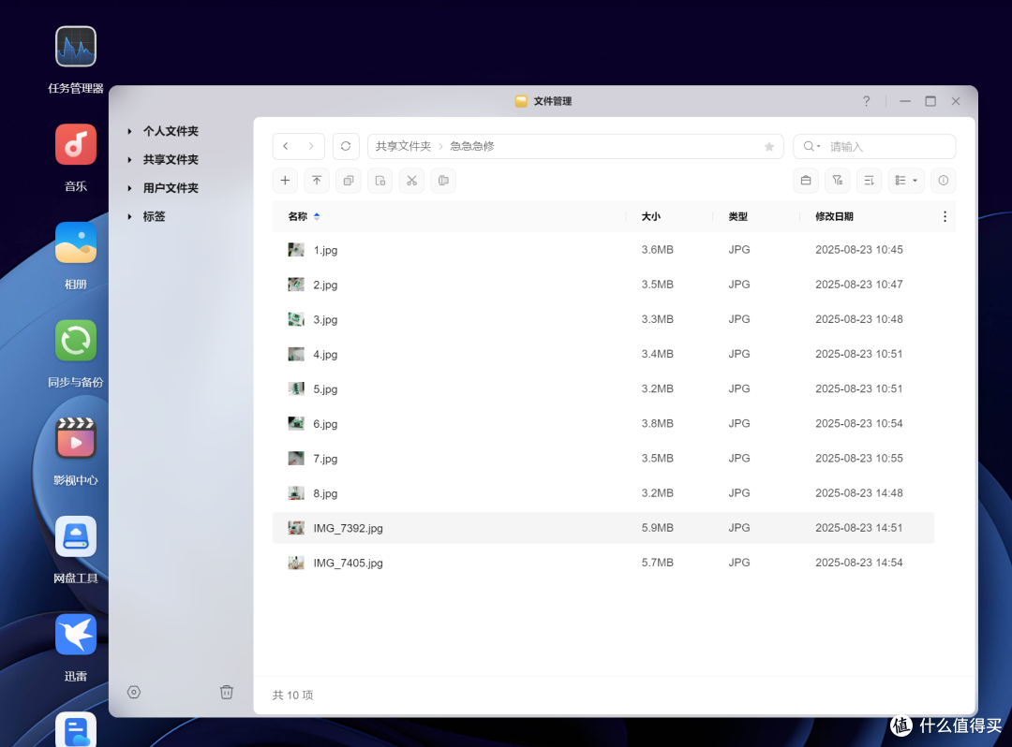1012x747 pixels.
Task: Select the file 5.jpg
Action: point(603,388)
